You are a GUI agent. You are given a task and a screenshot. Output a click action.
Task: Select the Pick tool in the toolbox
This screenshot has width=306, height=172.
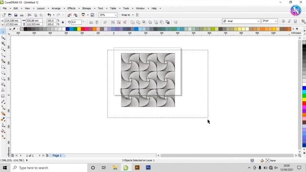coord(3,32)
